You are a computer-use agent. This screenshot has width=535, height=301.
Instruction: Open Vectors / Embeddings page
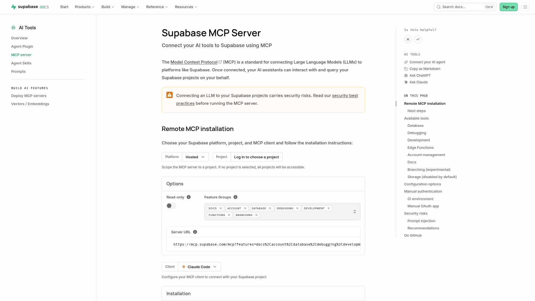(x=30, y=104)
